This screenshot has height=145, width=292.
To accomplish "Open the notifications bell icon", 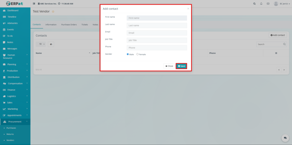I will click(x=261, y=4).
